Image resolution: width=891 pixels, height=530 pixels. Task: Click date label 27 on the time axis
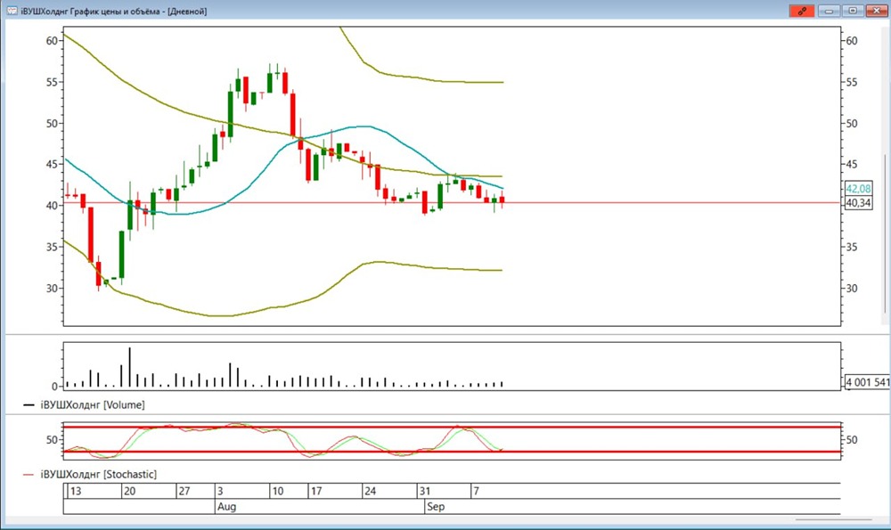click(184, 491)
